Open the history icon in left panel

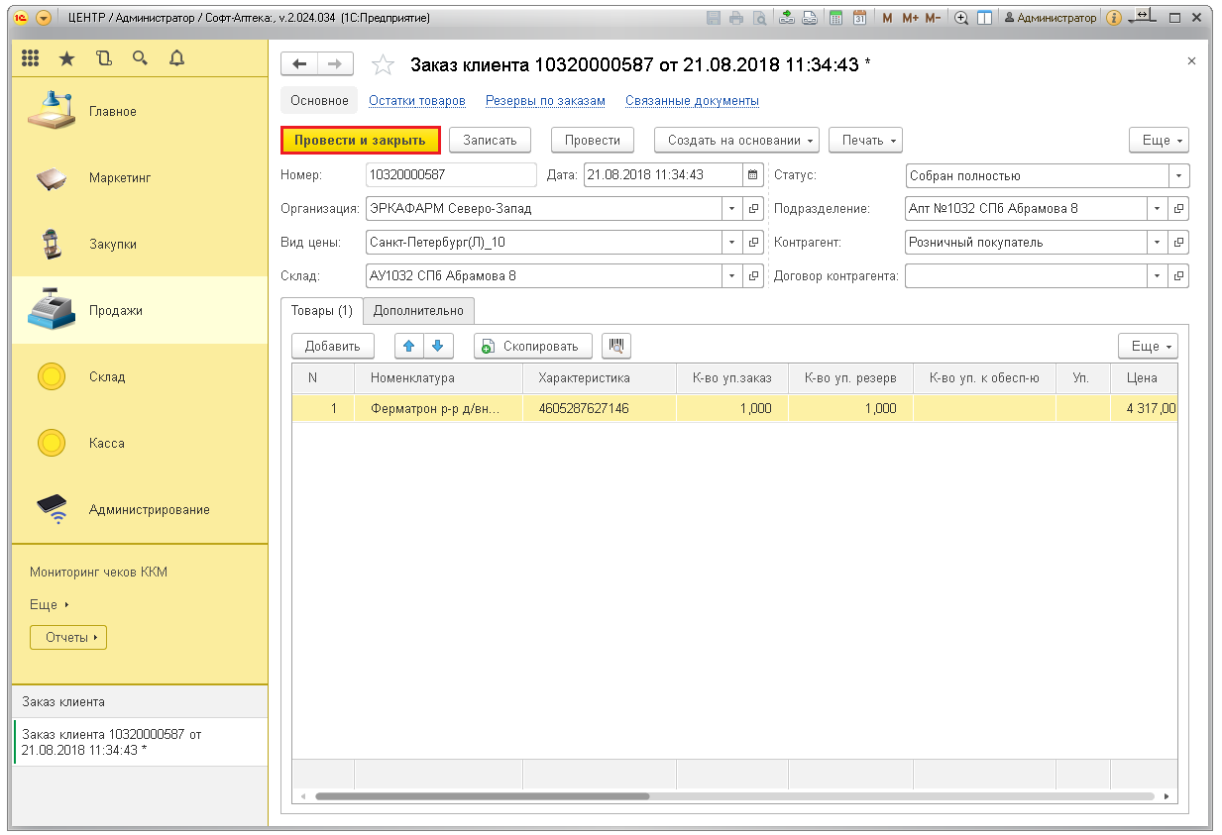(104, 59)
